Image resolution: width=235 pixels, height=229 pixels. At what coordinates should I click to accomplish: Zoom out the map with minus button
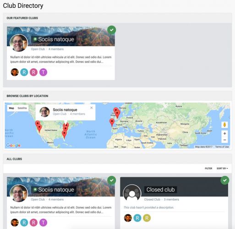224,140
